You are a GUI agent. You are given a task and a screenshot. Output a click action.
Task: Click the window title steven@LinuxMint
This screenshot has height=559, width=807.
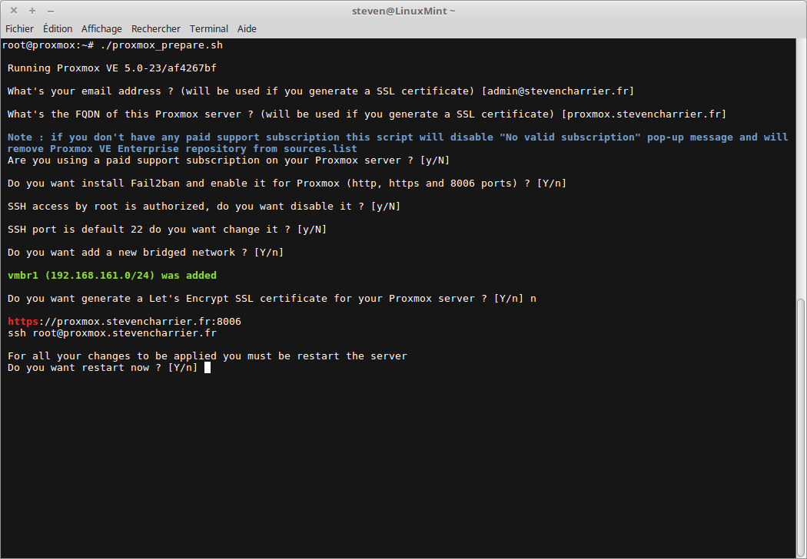pos(403,11)
